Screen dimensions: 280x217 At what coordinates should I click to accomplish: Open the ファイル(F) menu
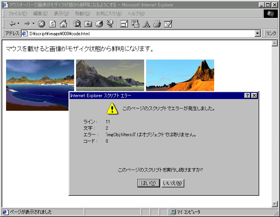tap(17, 14)
